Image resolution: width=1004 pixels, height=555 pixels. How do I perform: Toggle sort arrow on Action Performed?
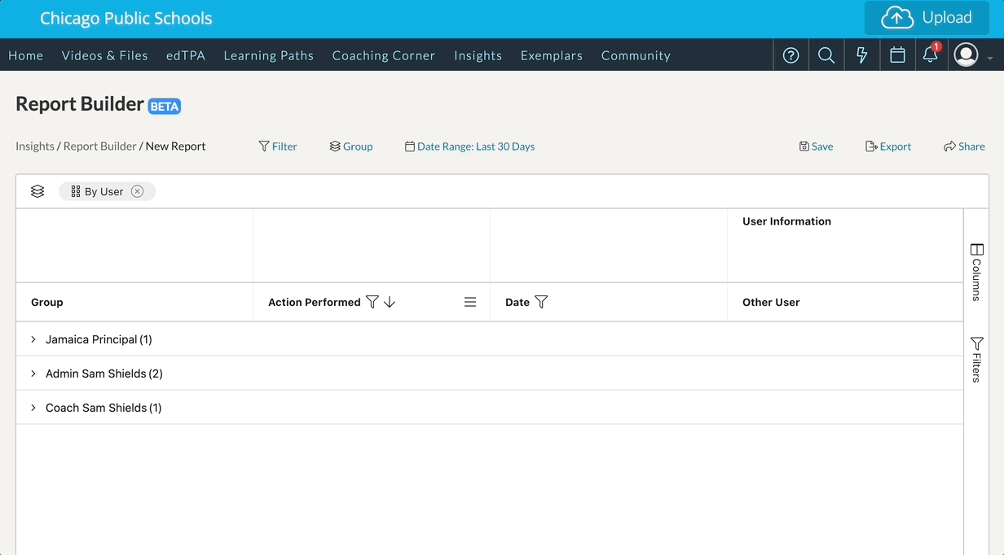point(390,302)
